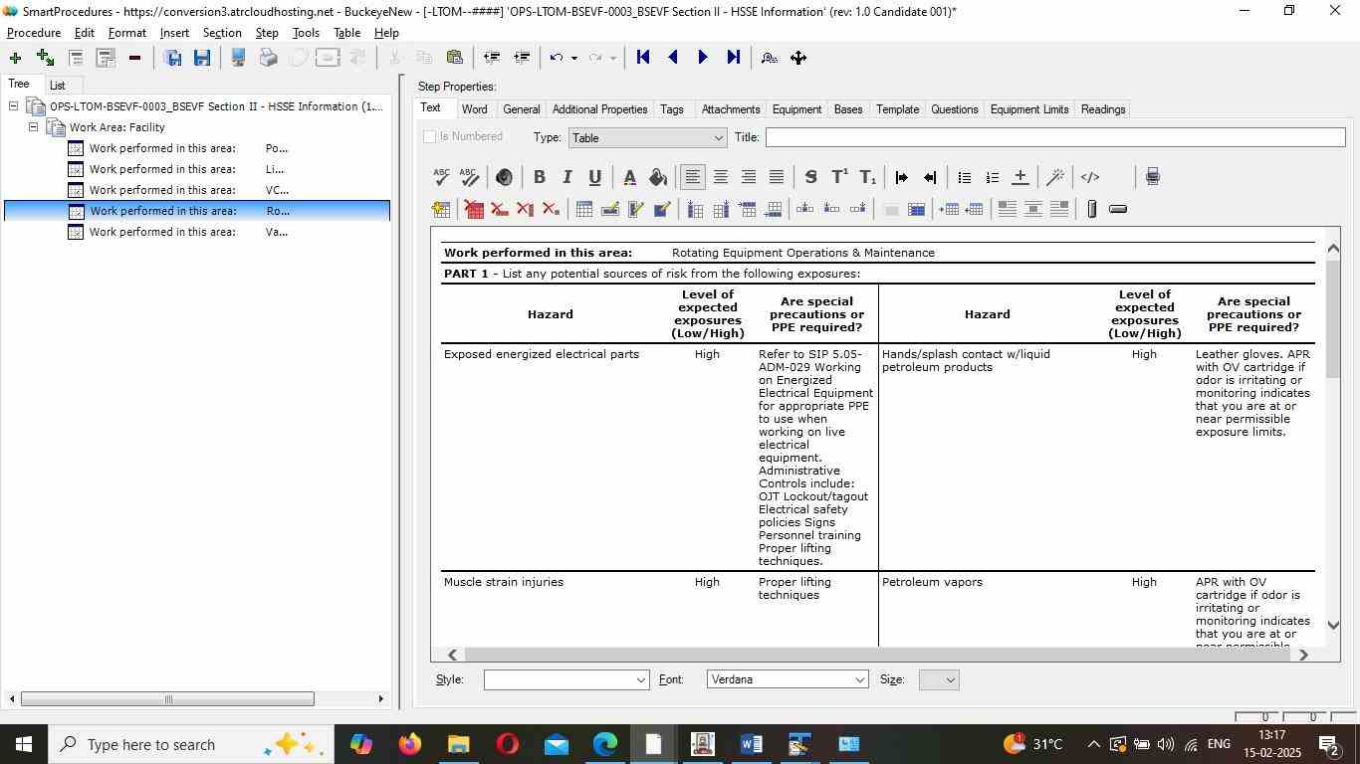Toggle strikethrough formatting

(x=810, y=177)
